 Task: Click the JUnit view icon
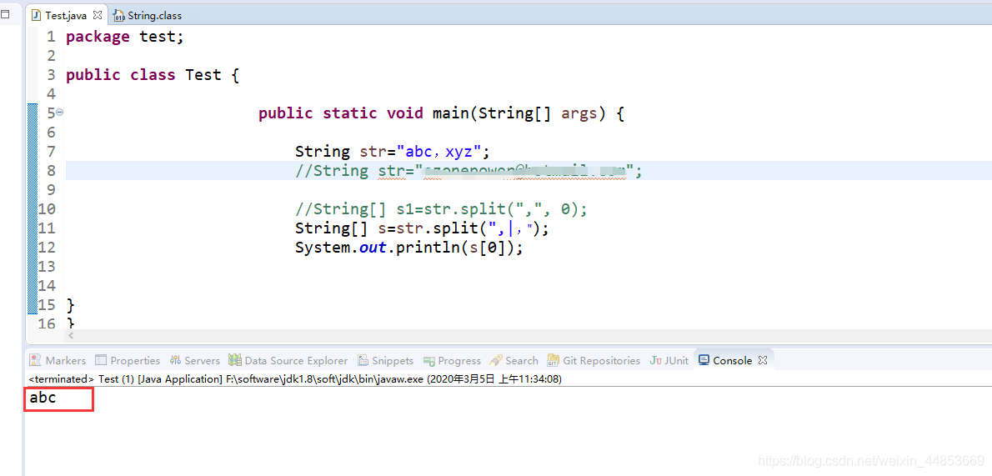coord(656,361)
